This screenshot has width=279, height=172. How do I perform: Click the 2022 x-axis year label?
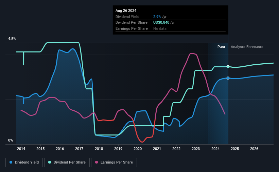pos(176,149)
